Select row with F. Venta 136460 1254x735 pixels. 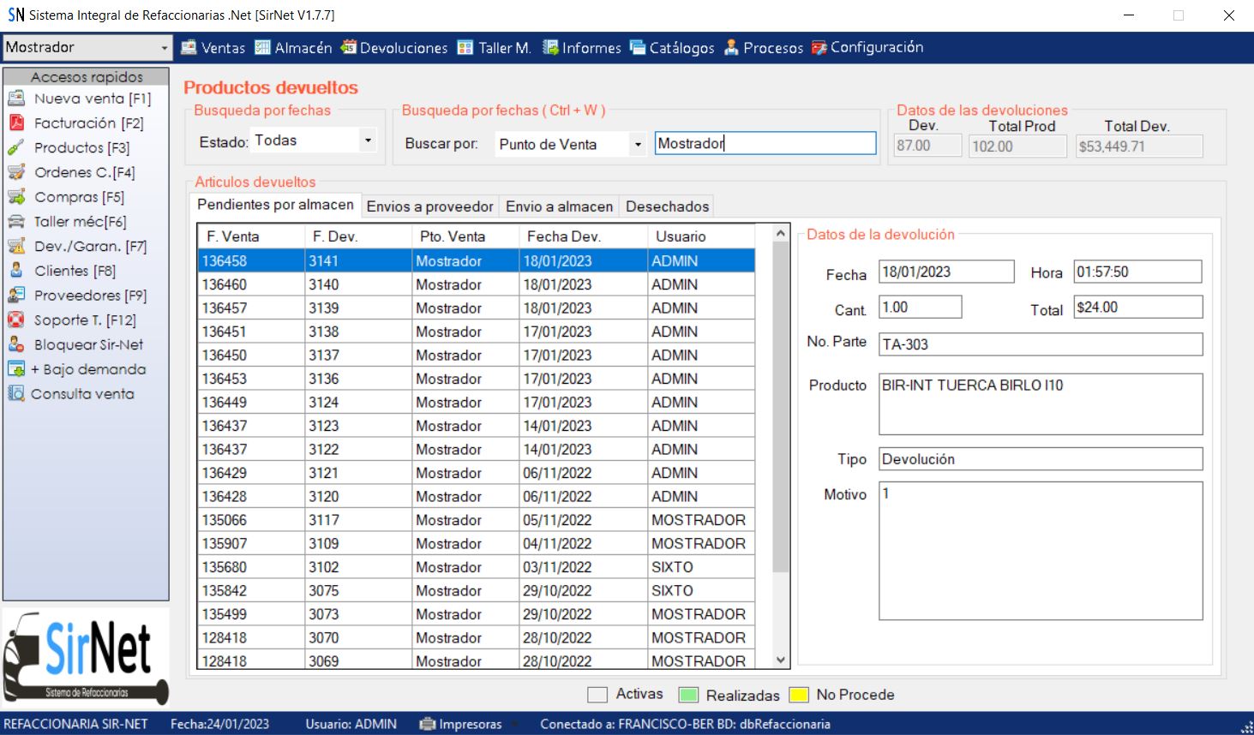click(477, 284)
